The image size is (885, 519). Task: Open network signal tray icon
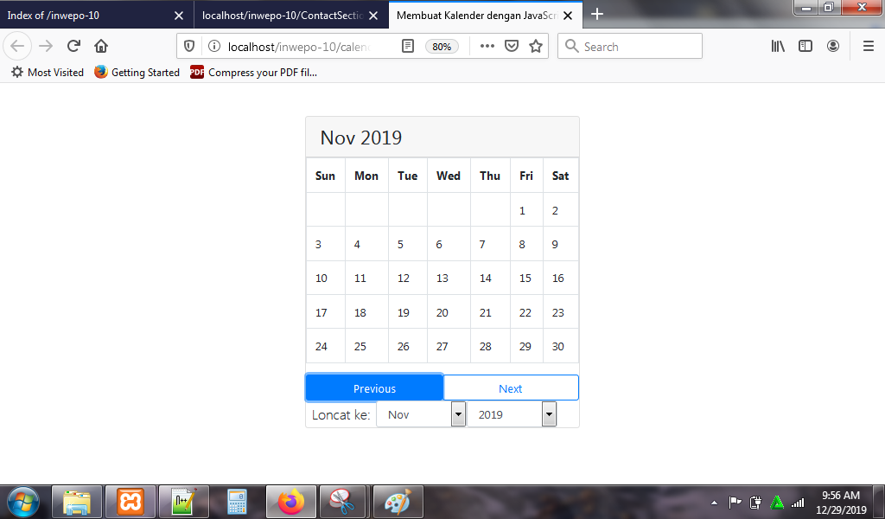pyautogui.click(x=798, y=502)
